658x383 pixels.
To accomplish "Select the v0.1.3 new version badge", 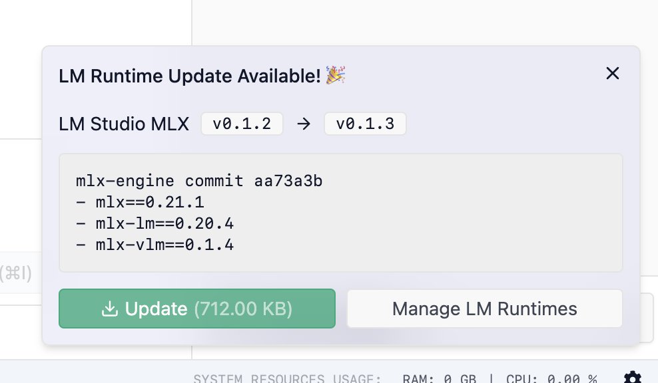I will tap(365, 124).
